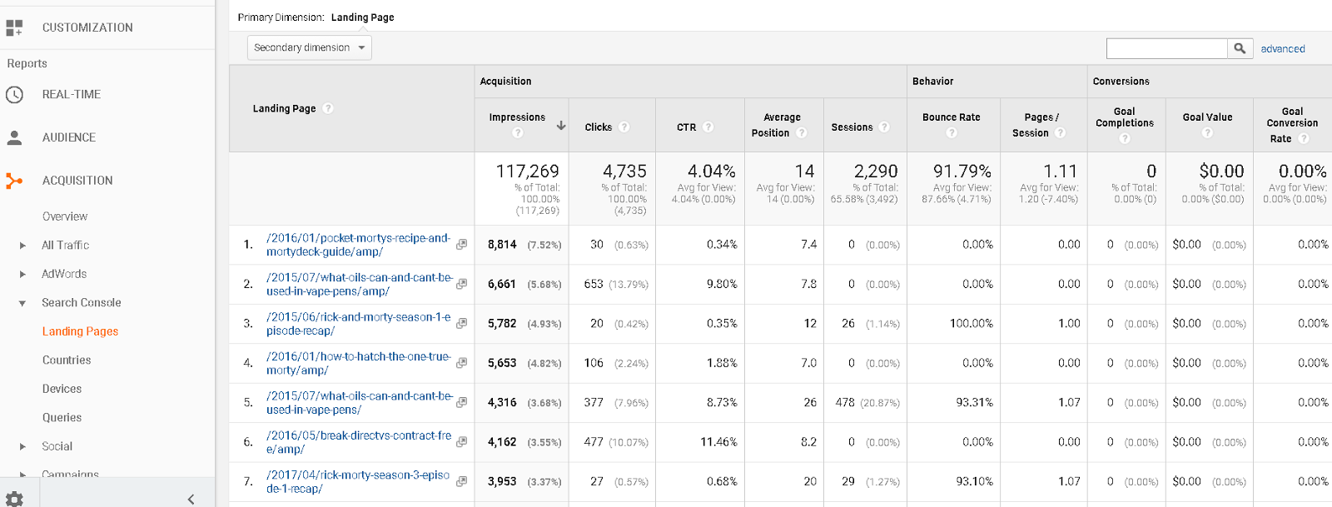The image size is (1332, 507).
Task: Open row 5 vape-pens external link icon
Action: (461, 402)
